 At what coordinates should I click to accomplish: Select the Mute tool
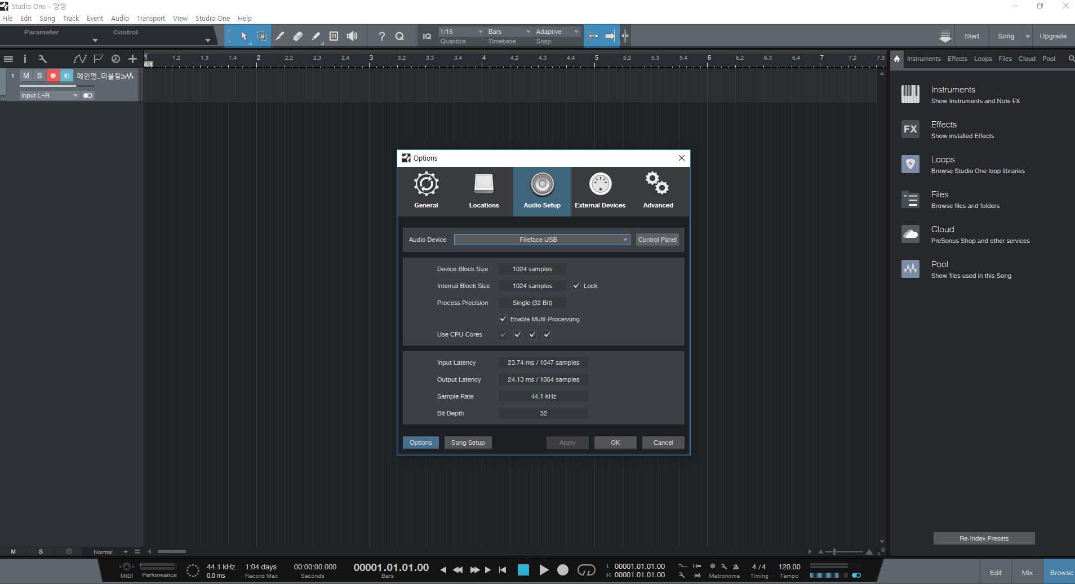[334, 36]
